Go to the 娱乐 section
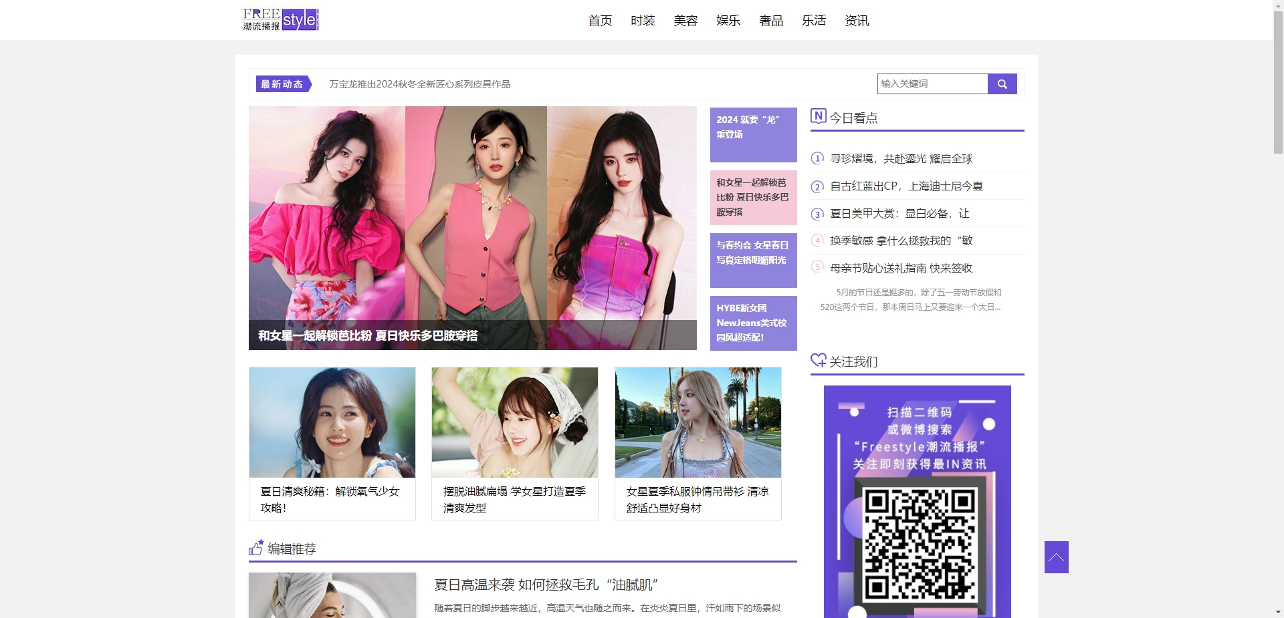 (728, 21)
